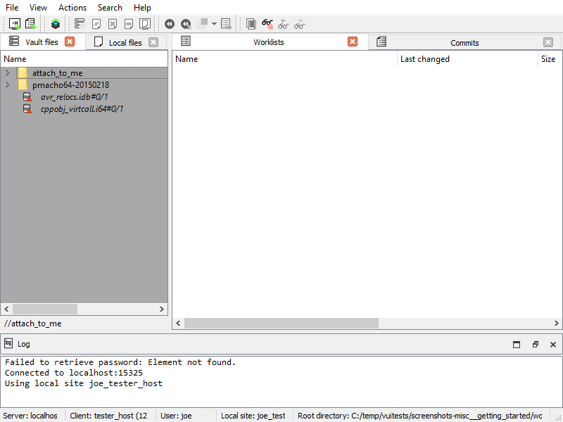Click the red glasses toolbar icon

tap(267, 24)
